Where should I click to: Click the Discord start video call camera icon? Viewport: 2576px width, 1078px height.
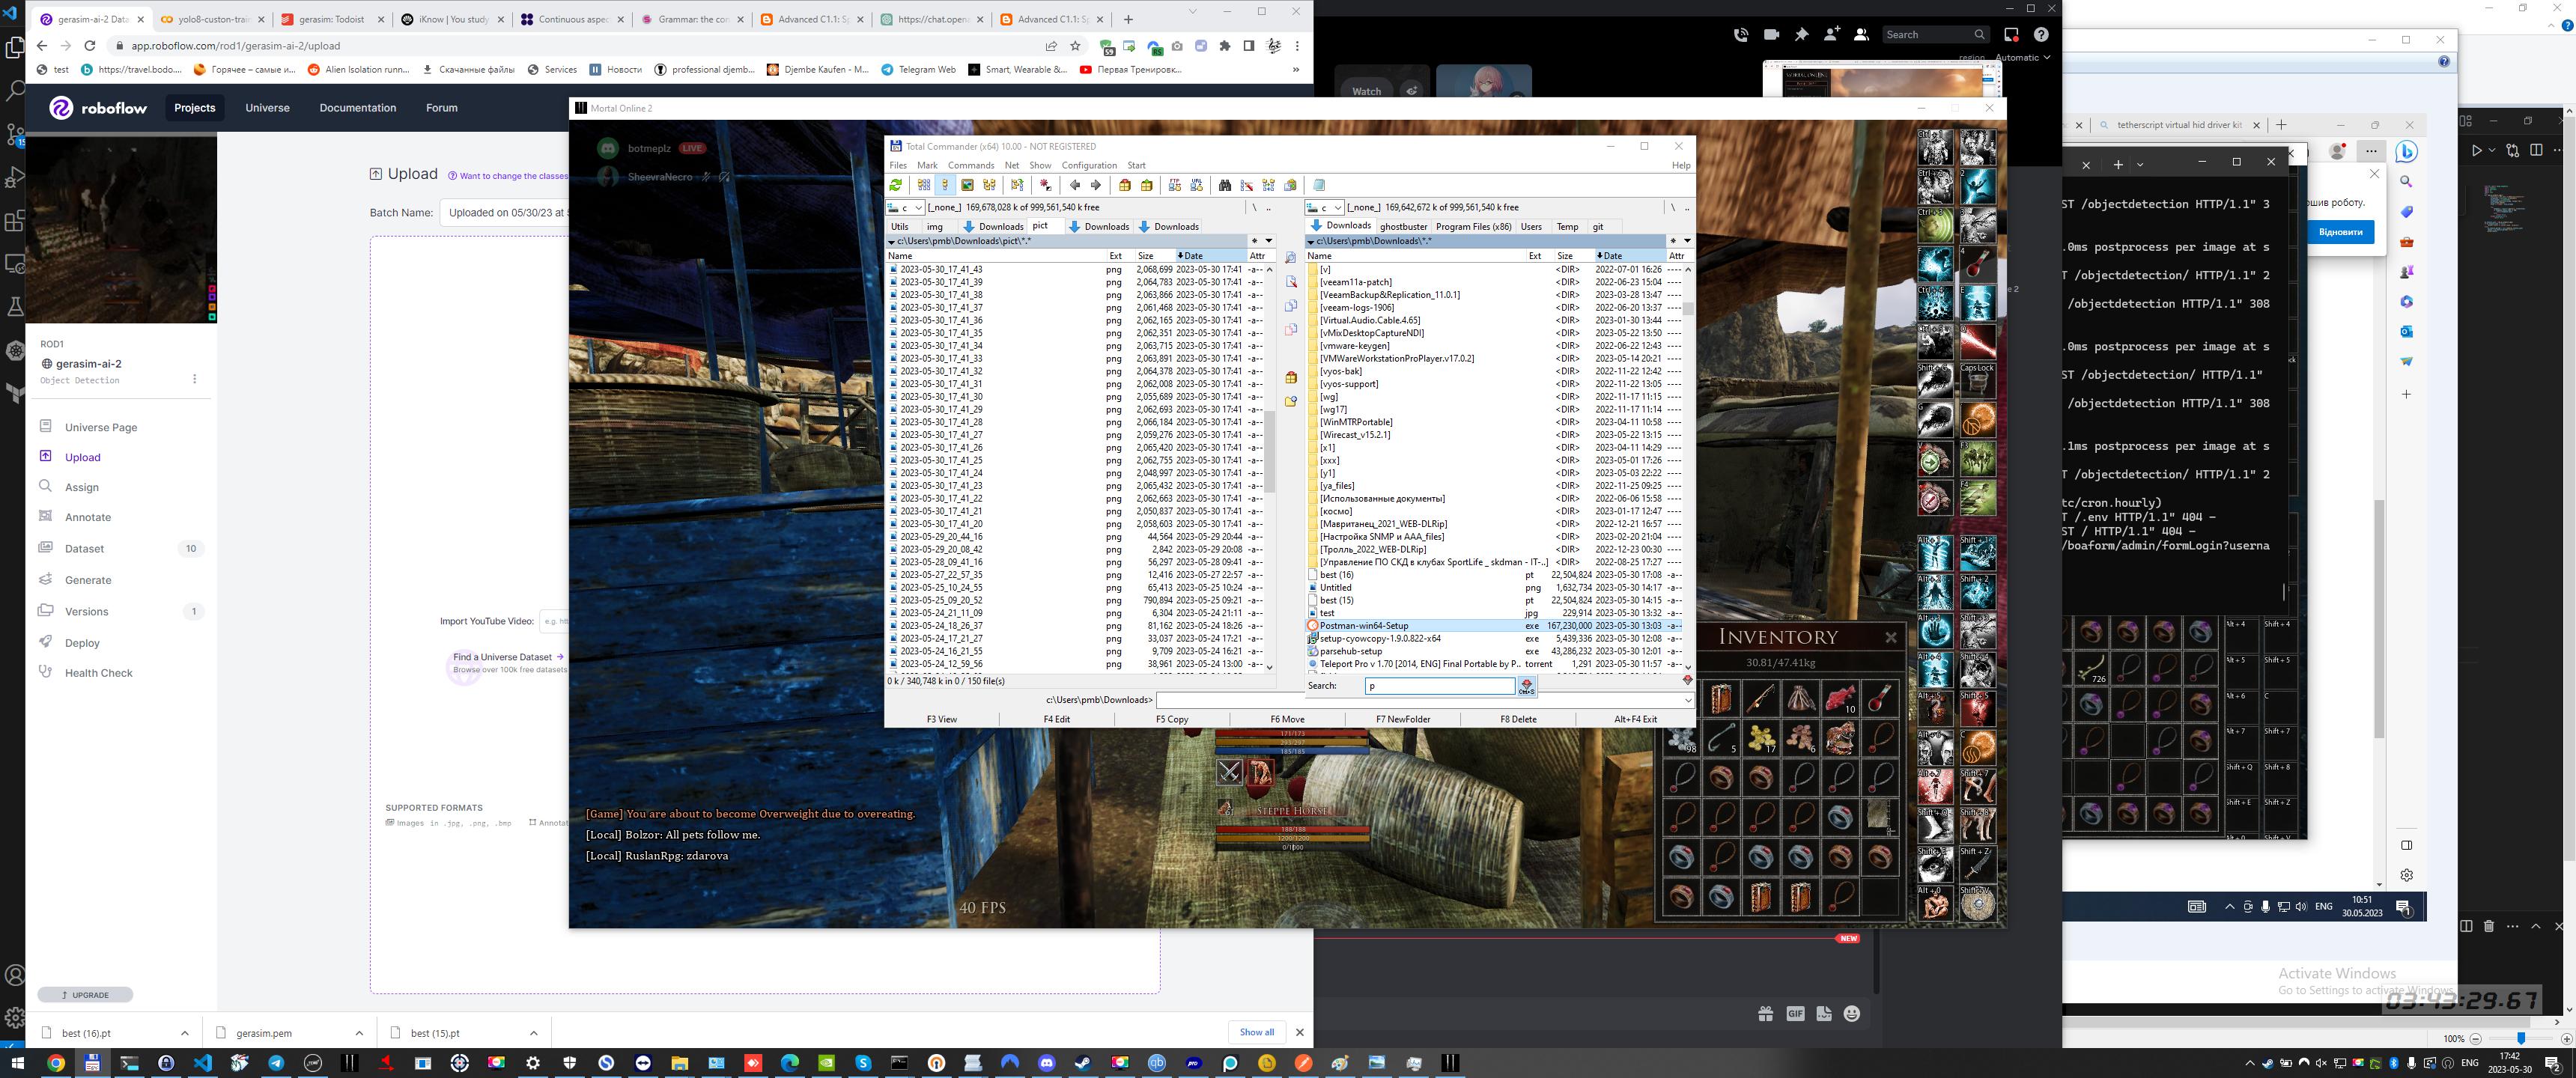tap(1771, 34)
